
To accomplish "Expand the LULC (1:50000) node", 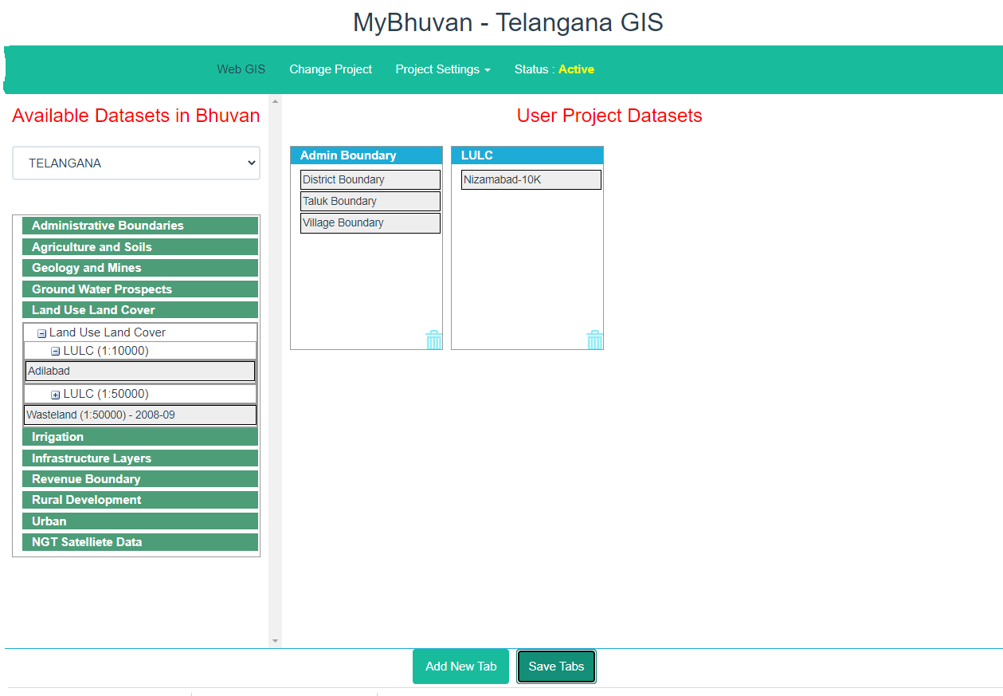I will [x=55, y=395].
